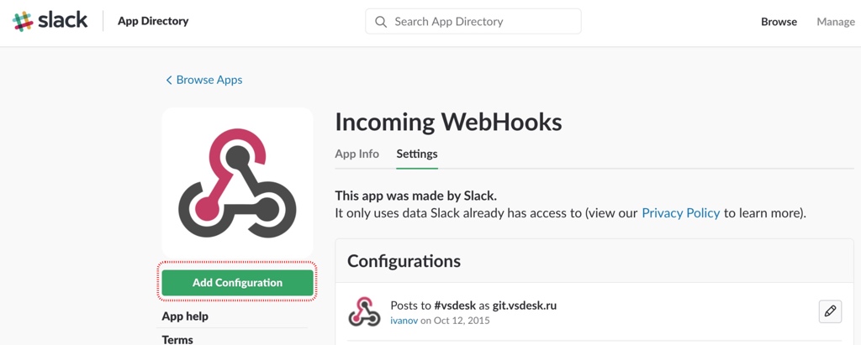The image size is (861, 345).
Task: Go back via Browse Apps link
Action: [209, 80]
